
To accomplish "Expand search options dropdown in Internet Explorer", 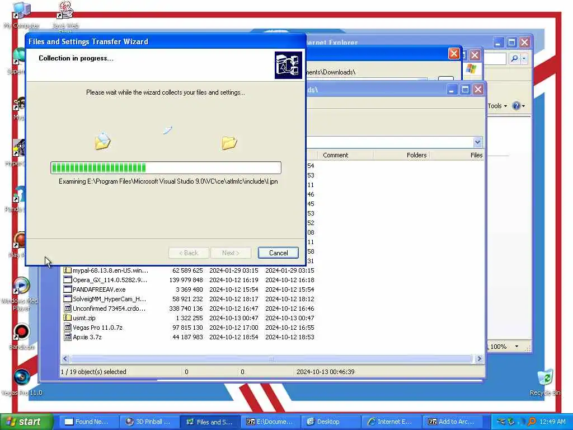I will pyautogui.click(x=524, y=58).
